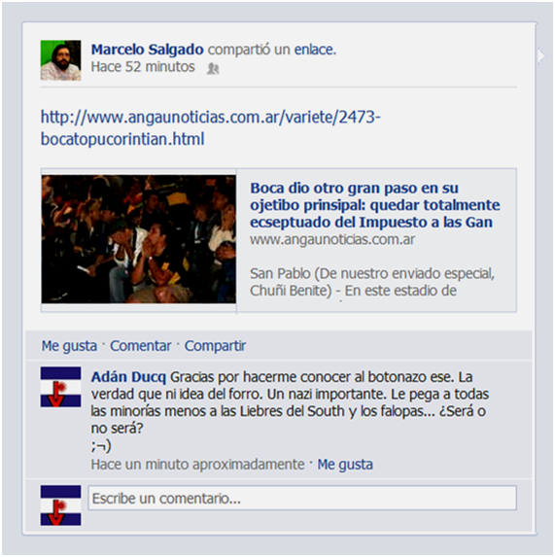
Task: Click the 'San Pablo' article description snippet
Action: click(x=372, y=282)
